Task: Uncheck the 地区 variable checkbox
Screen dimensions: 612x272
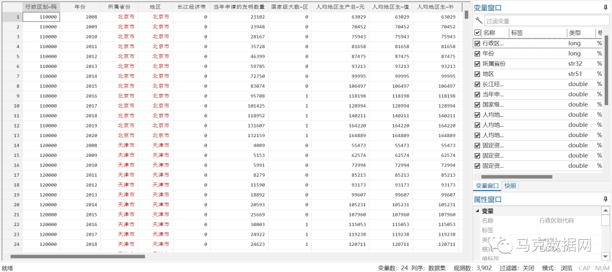Action: (x=477, y=74)
